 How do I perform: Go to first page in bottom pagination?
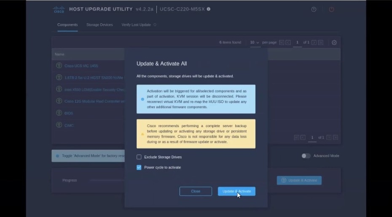point(296,137)
